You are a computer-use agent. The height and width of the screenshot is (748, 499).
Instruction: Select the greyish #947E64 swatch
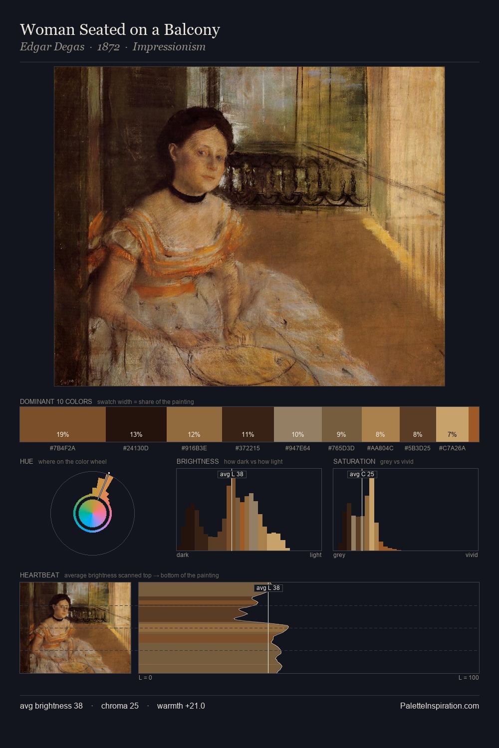pos(298,424)
